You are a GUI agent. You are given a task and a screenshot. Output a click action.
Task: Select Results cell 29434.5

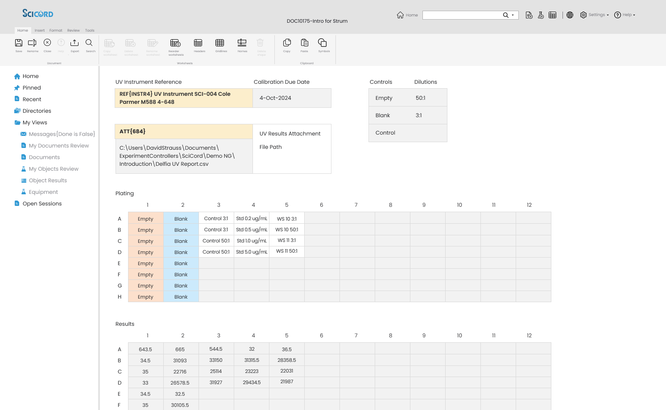coord(252,382)
